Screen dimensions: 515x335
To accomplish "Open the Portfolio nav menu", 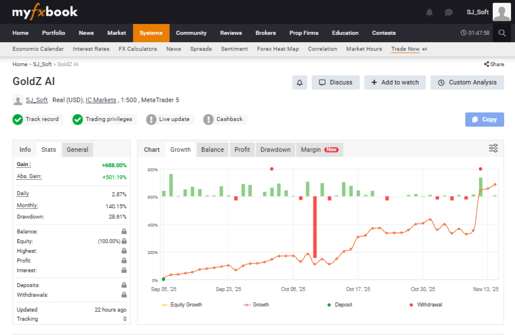I will tap(54, 33).
